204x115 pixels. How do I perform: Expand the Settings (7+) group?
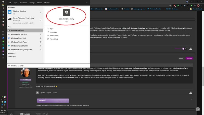tap(12, 53)
